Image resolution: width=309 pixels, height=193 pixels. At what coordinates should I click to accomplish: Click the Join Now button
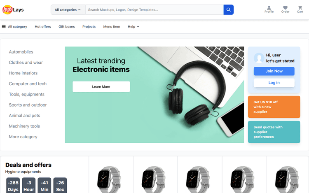pyautogui.click(x=274, y=71)
